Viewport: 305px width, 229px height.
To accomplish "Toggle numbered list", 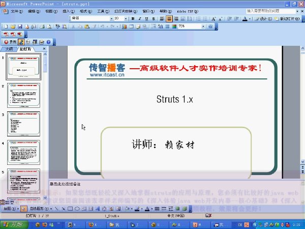I will [198, 19].
